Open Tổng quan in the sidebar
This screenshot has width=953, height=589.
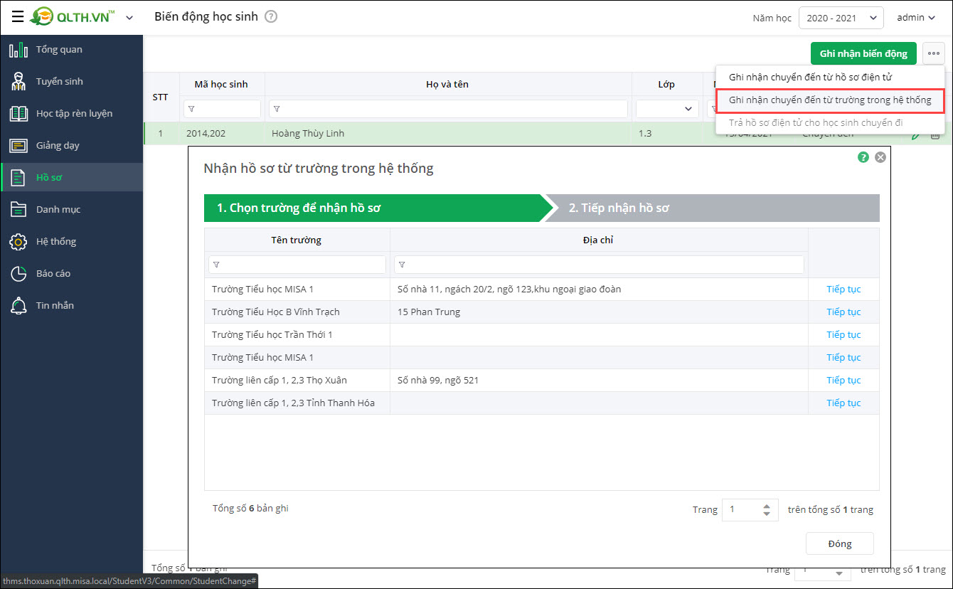tap(71, 50)
